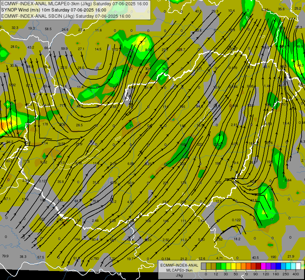Click the legend scale value 50
Image resolution: width=305 pixels, height=280 pixels.
click(236, 274)
